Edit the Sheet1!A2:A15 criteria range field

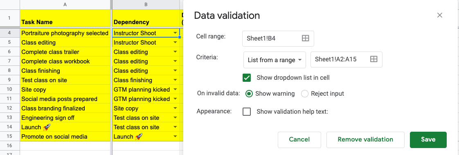[346, 59]
